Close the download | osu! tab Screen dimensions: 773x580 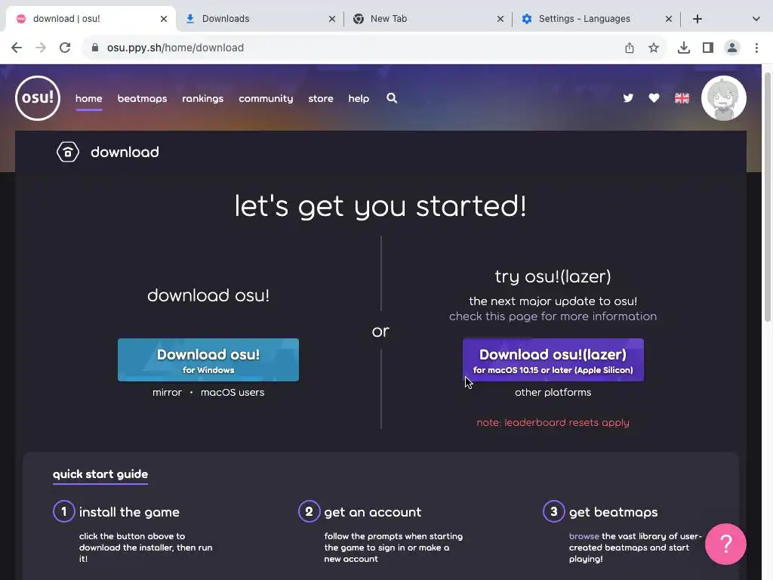164,19
